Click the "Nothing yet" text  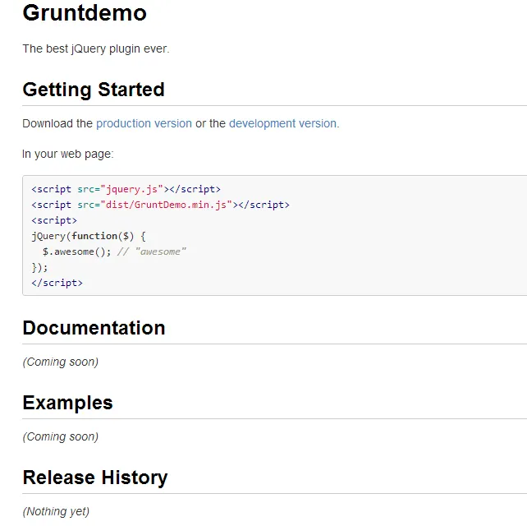click(56, 511)
